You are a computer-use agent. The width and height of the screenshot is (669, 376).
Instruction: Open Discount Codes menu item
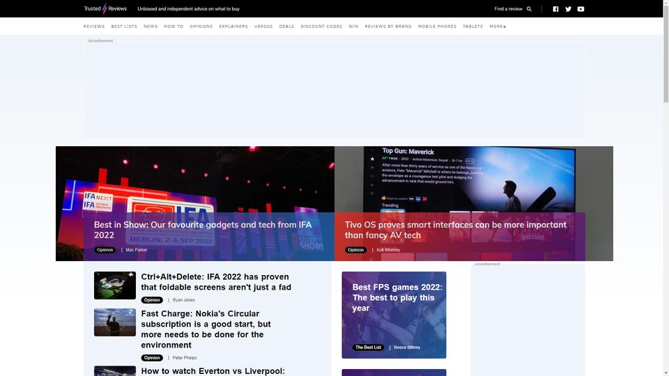[x=321, y=26]
